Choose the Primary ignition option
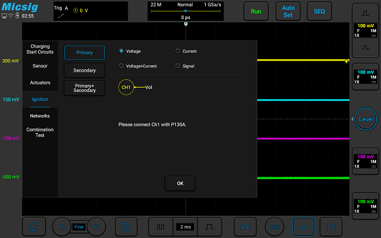This screenshot has height=238, width=381. (84, 53)
